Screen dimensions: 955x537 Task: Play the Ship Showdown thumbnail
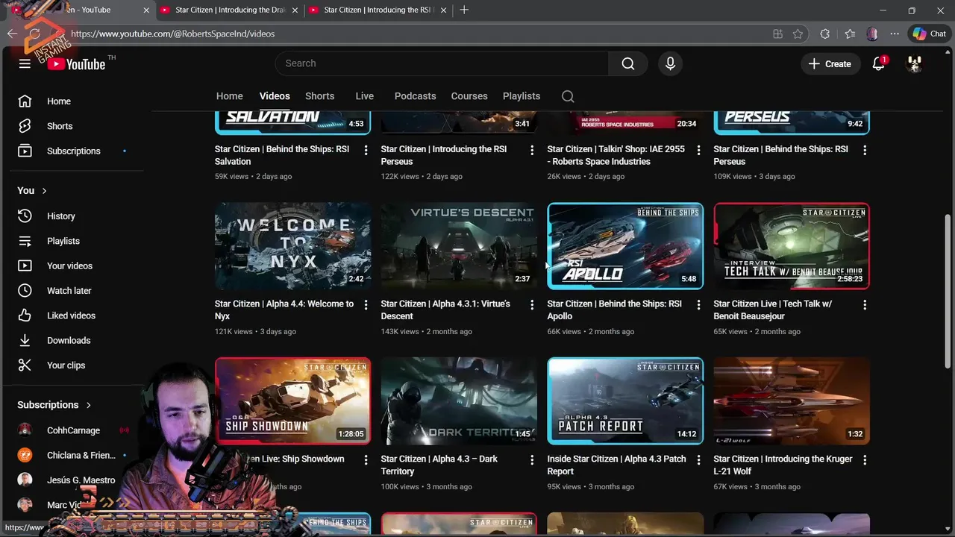(292, 401)
